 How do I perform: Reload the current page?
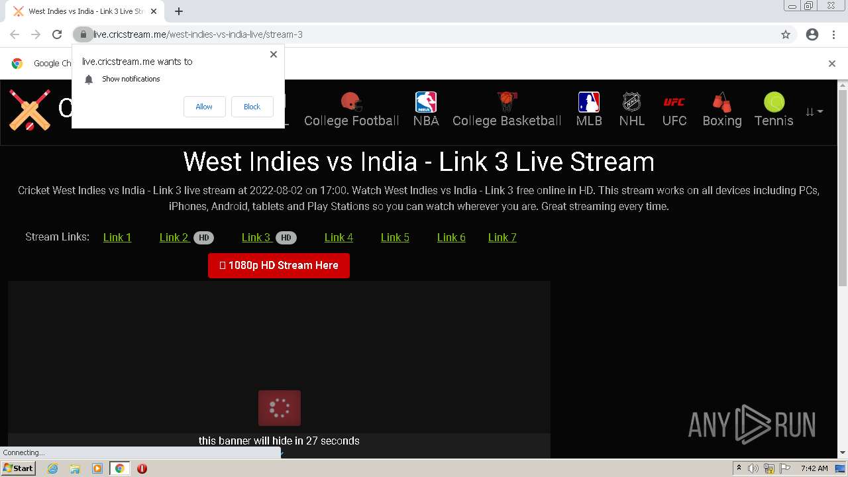coord(57,34)
